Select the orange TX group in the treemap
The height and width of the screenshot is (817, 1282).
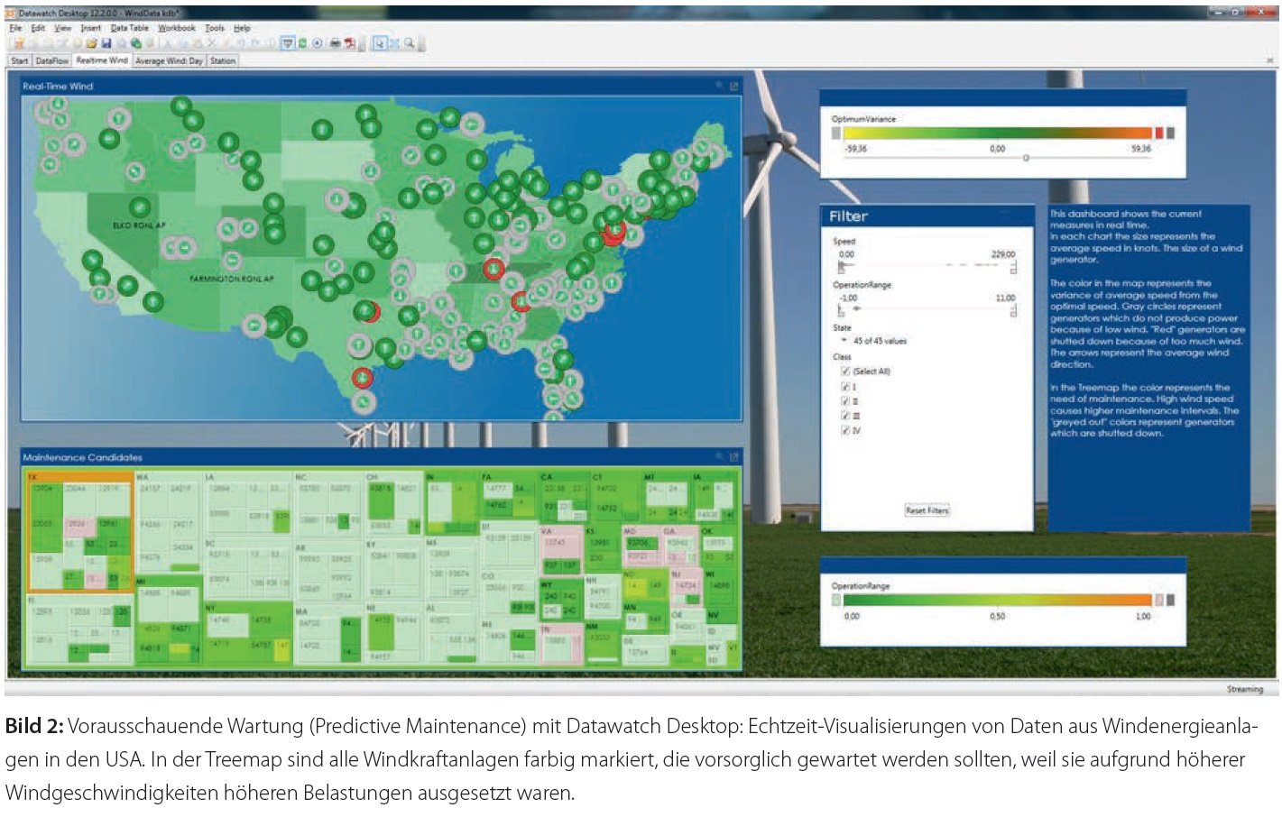point(78,531)
